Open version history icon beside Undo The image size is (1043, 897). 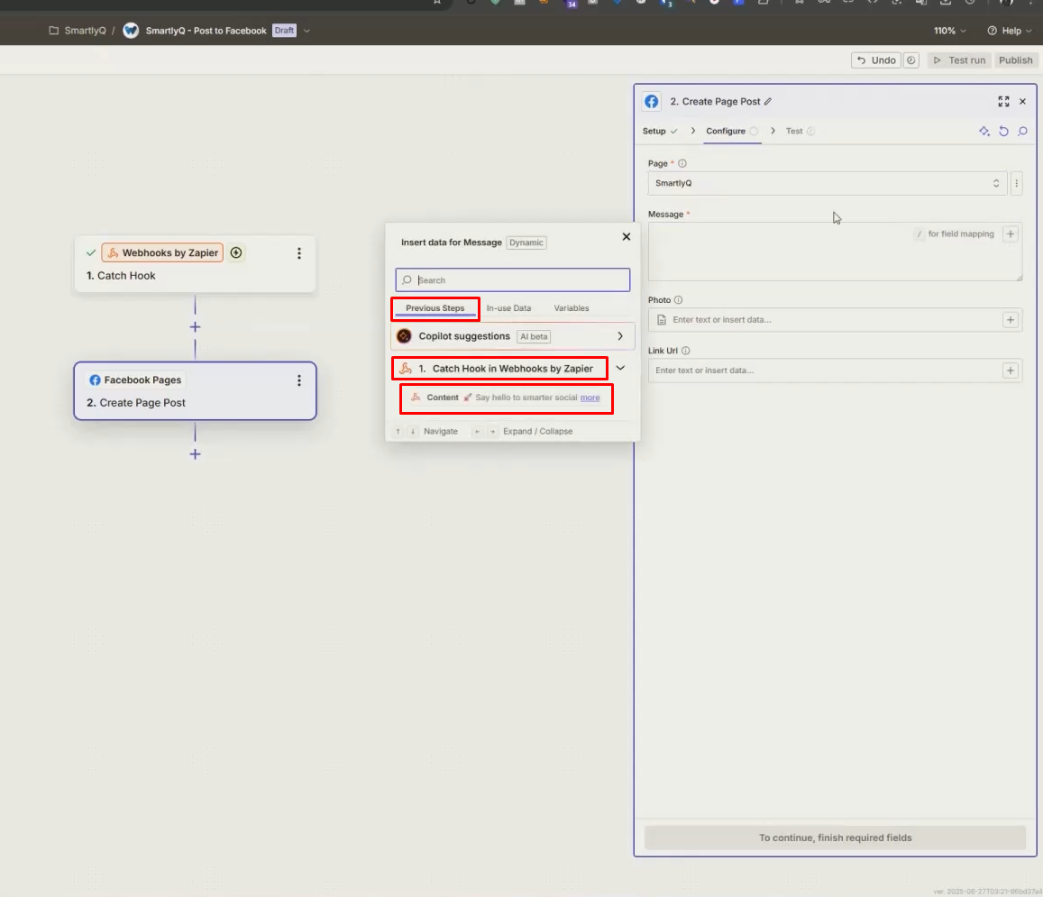pyautogui.click(x=911, y=59)
